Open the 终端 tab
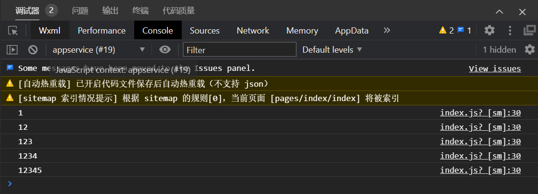The image size is (538, 194). pos(140,11)
